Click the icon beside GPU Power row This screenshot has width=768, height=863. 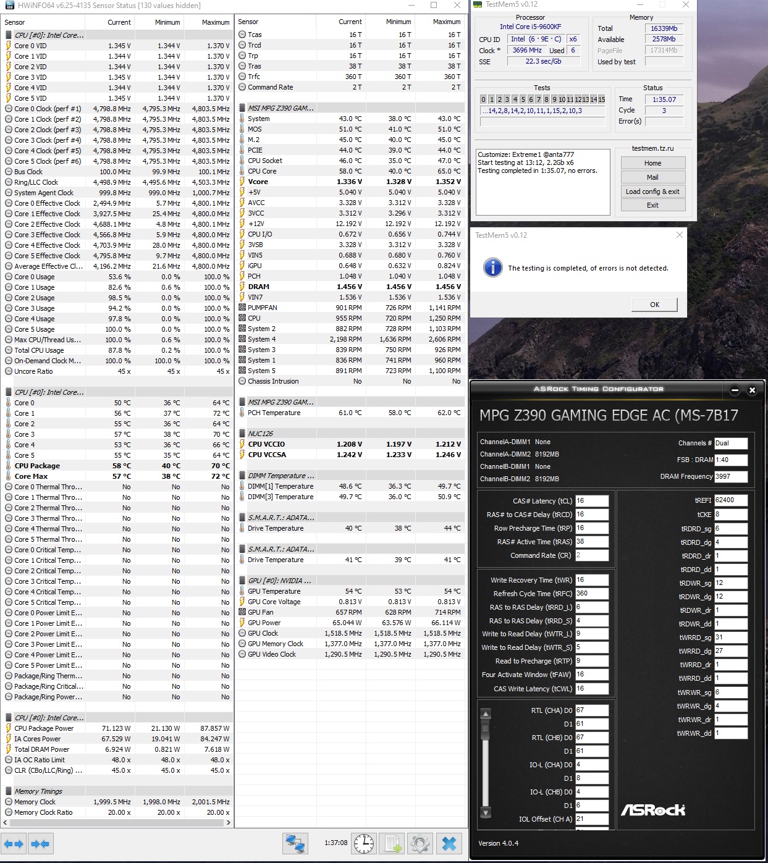pos(242,623)
